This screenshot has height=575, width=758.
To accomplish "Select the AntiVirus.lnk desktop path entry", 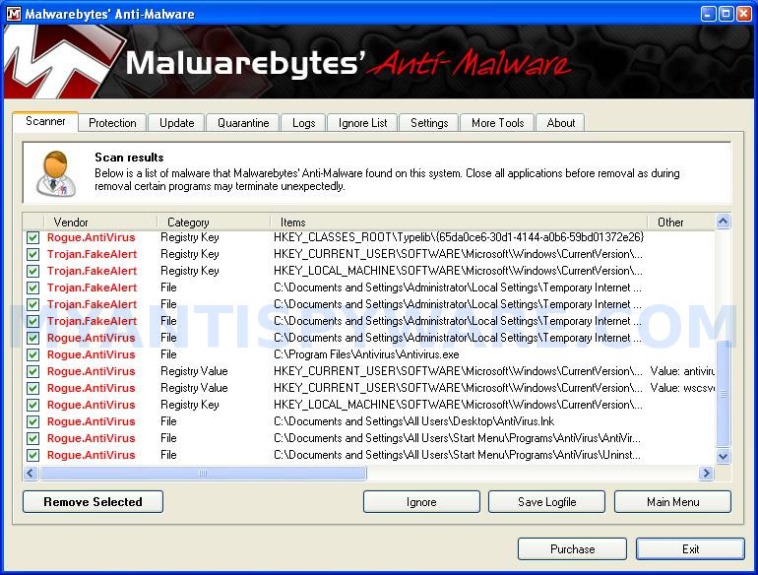I will [413, 421].
